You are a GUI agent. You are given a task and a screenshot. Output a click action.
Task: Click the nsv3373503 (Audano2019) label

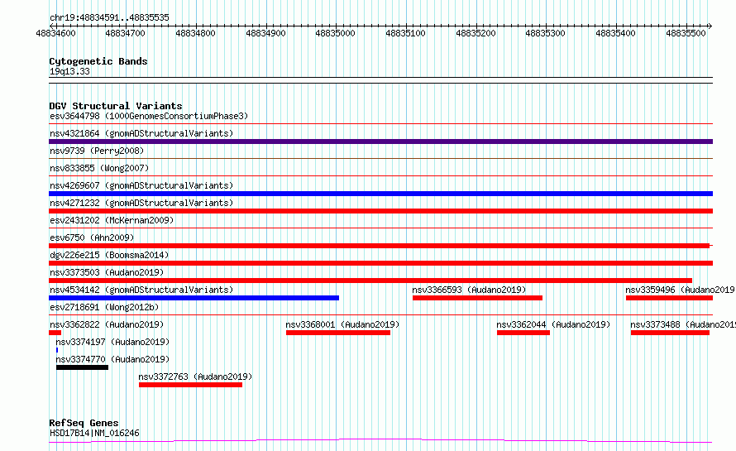pos(107,272)
